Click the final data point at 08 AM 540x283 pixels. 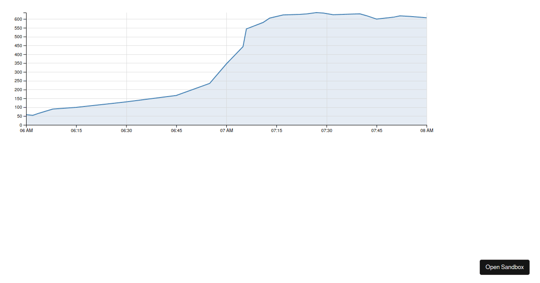pyautogui.click(x=427, y=18)
